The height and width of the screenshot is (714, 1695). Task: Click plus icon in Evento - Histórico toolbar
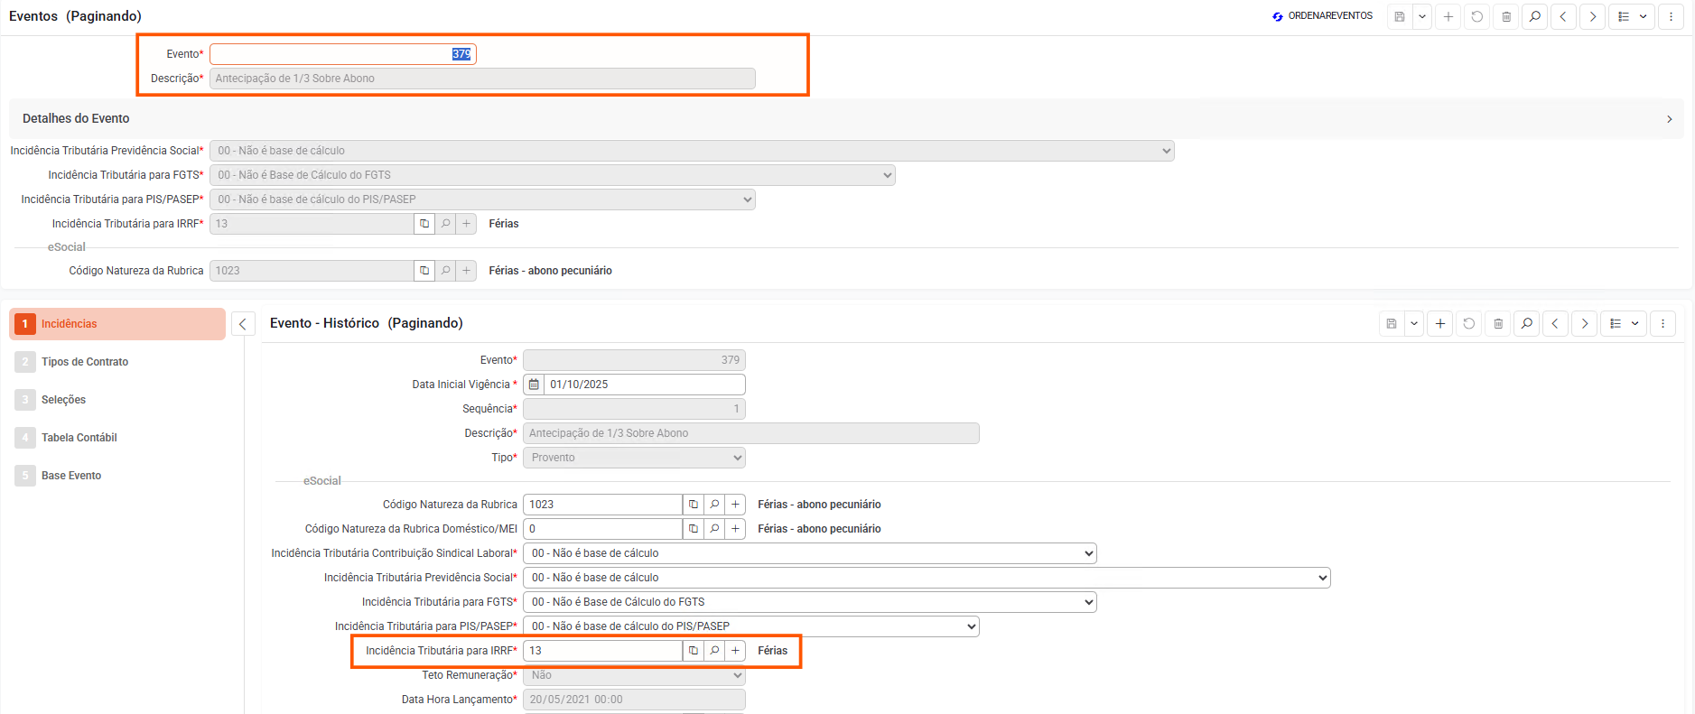(1440, 323)
